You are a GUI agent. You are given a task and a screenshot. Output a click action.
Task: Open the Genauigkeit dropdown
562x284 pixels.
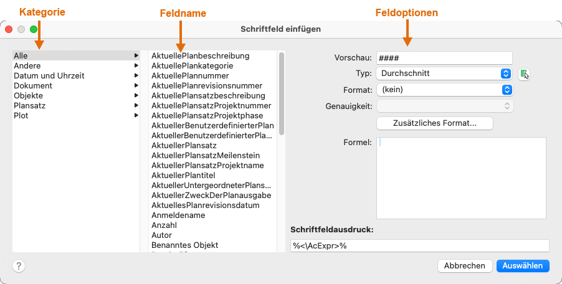click(444, 106)
